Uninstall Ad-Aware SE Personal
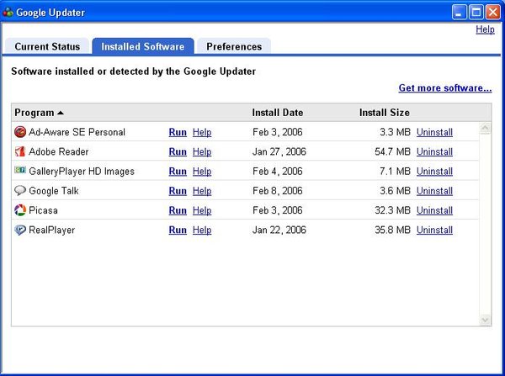The height and width of the screenshot is (376, 505). (434, 132)
